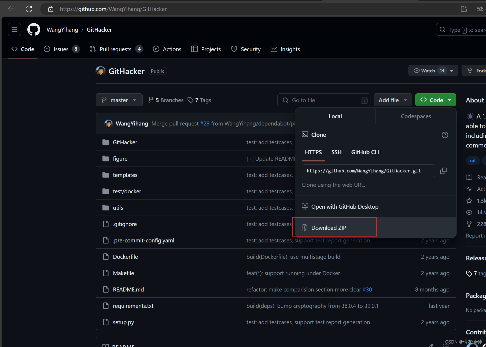Open the Dockerfile
Screen dimensions: 486x347
click(x=125, y=257)
